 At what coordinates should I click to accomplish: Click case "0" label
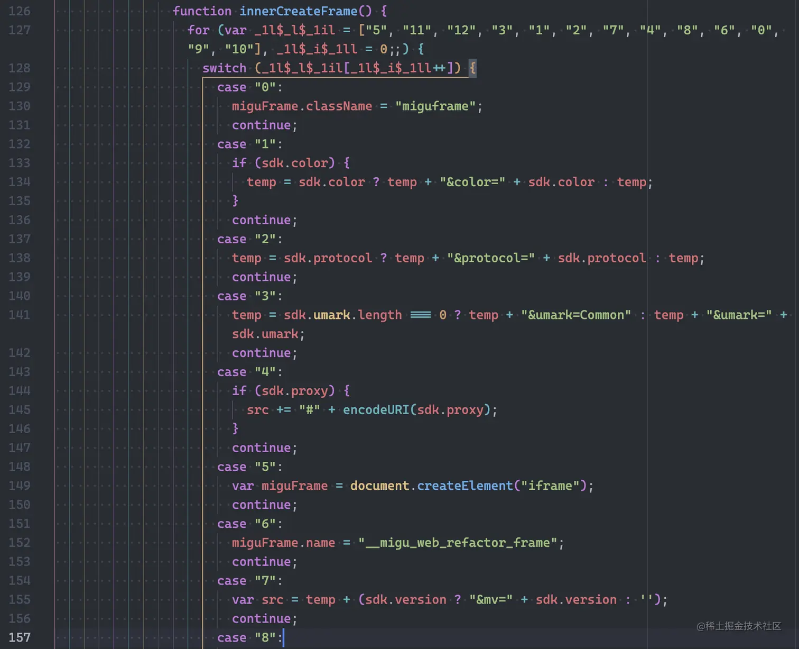(x=249, y=87)
